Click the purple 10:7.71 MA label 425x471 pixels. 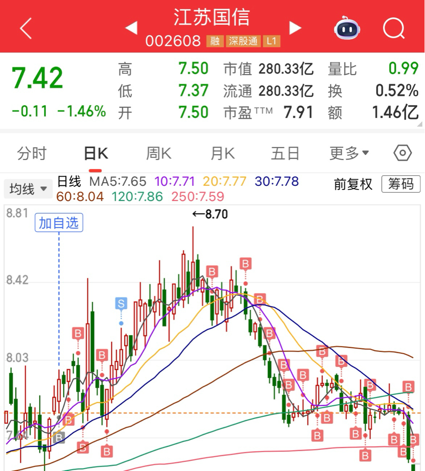click(x=174, y=181)
